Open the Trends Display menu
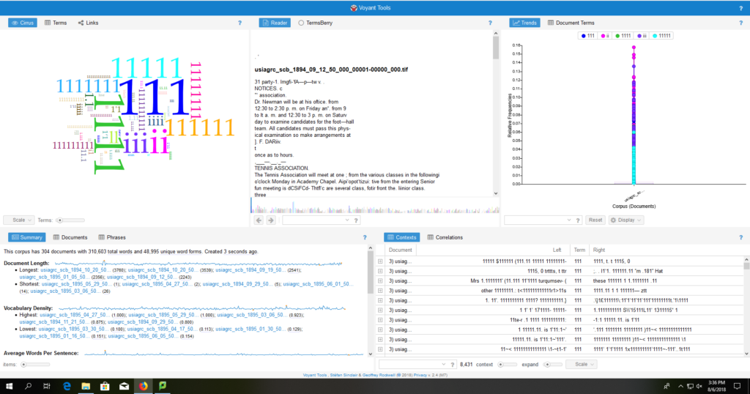 pos(625,220)
